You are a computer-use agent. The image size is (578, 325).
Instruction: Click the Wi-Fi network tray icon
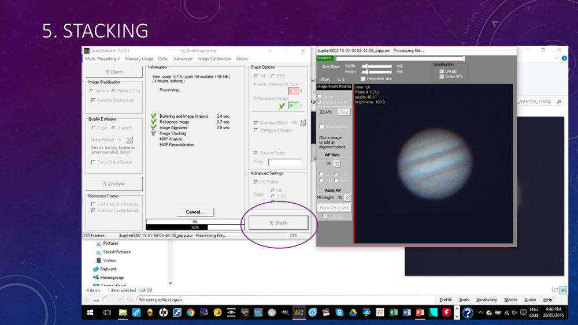[506, 313]
